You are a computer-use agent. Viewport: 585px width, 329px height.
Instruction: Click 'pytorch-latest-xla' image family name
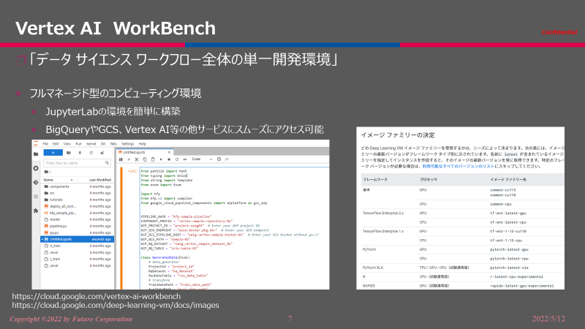click(x=509, y=268)
